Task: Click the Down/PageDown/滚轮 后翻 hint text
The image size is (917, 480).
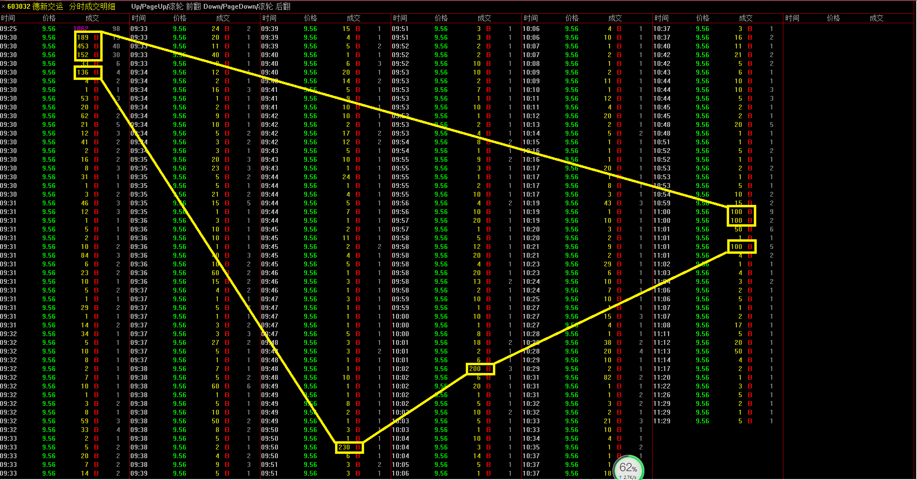Action: (x=247, y=7)
